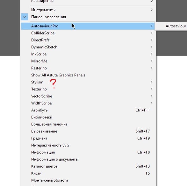Image resolution: width=187 pixels, height=186 pixels.
Task: Open the Библиотеки panel
Action: (x=89, y=117)
